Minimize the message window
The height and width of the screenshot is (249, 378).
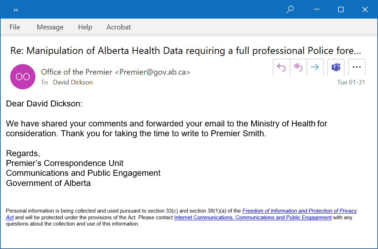pos(317,9)
